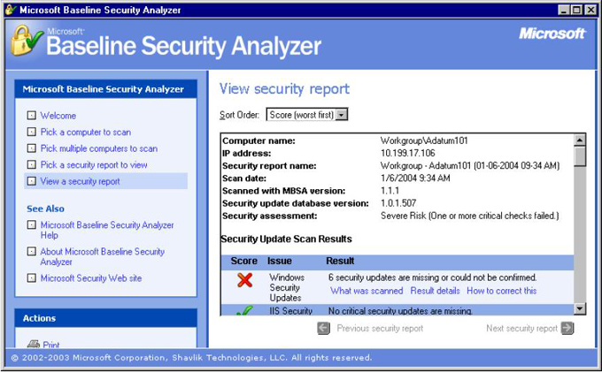The image size is (602, 372).
Task: Click the green check icon for IIS Security
Action: pyautogui.click(x=244, y=311)
